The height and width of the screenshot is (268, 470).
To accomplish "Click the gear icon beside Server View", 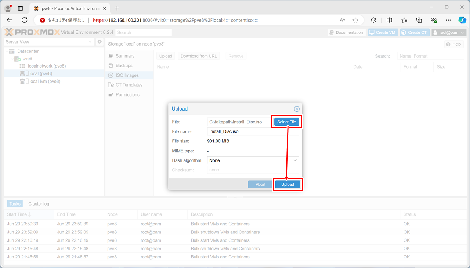I will tap(100, 42).
